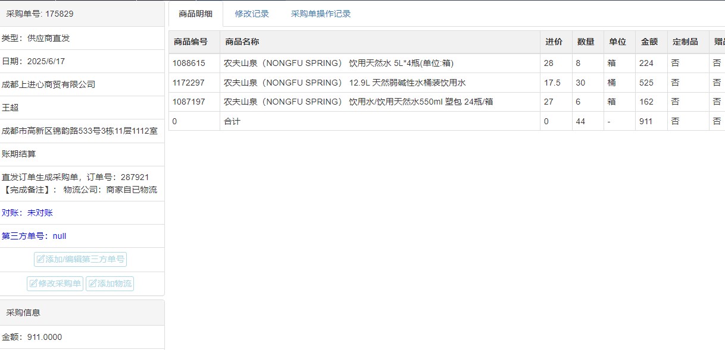Click amount 224 cell
The height and width of the screenshot is (350, 725).
point(651,63)
